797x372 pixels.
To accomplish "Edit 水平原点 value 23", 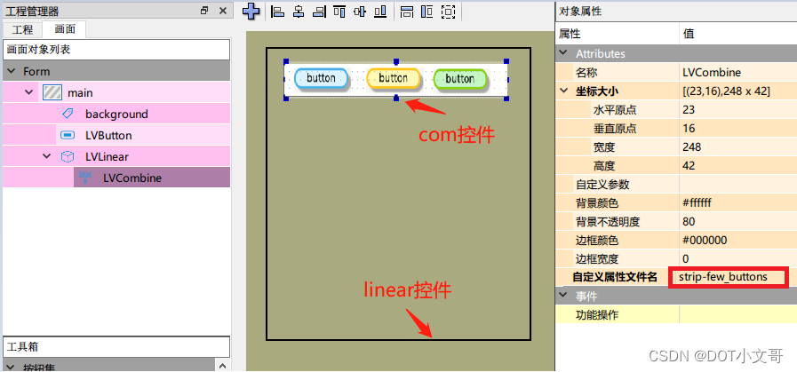I will click(x=738, y=110).
